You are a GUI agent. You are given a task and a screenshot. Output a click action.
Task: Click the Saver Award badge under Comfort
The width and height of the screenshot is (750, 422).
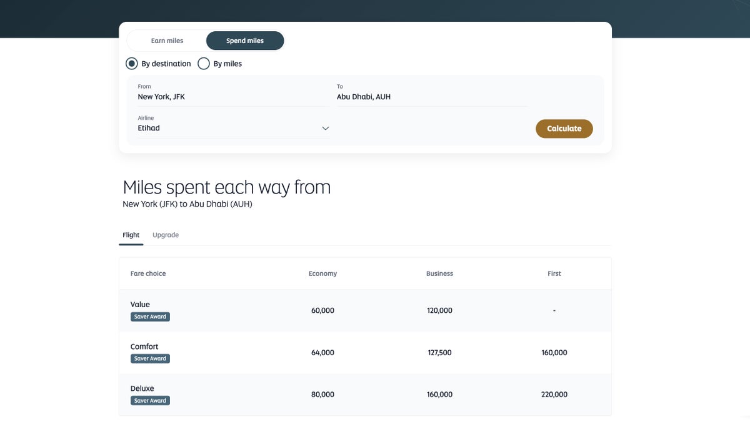150,359
